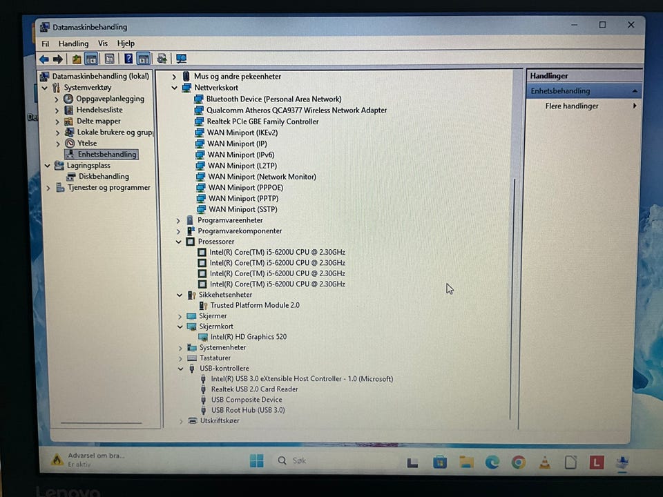
Task: Open the Fil menu
Action: 46,44
